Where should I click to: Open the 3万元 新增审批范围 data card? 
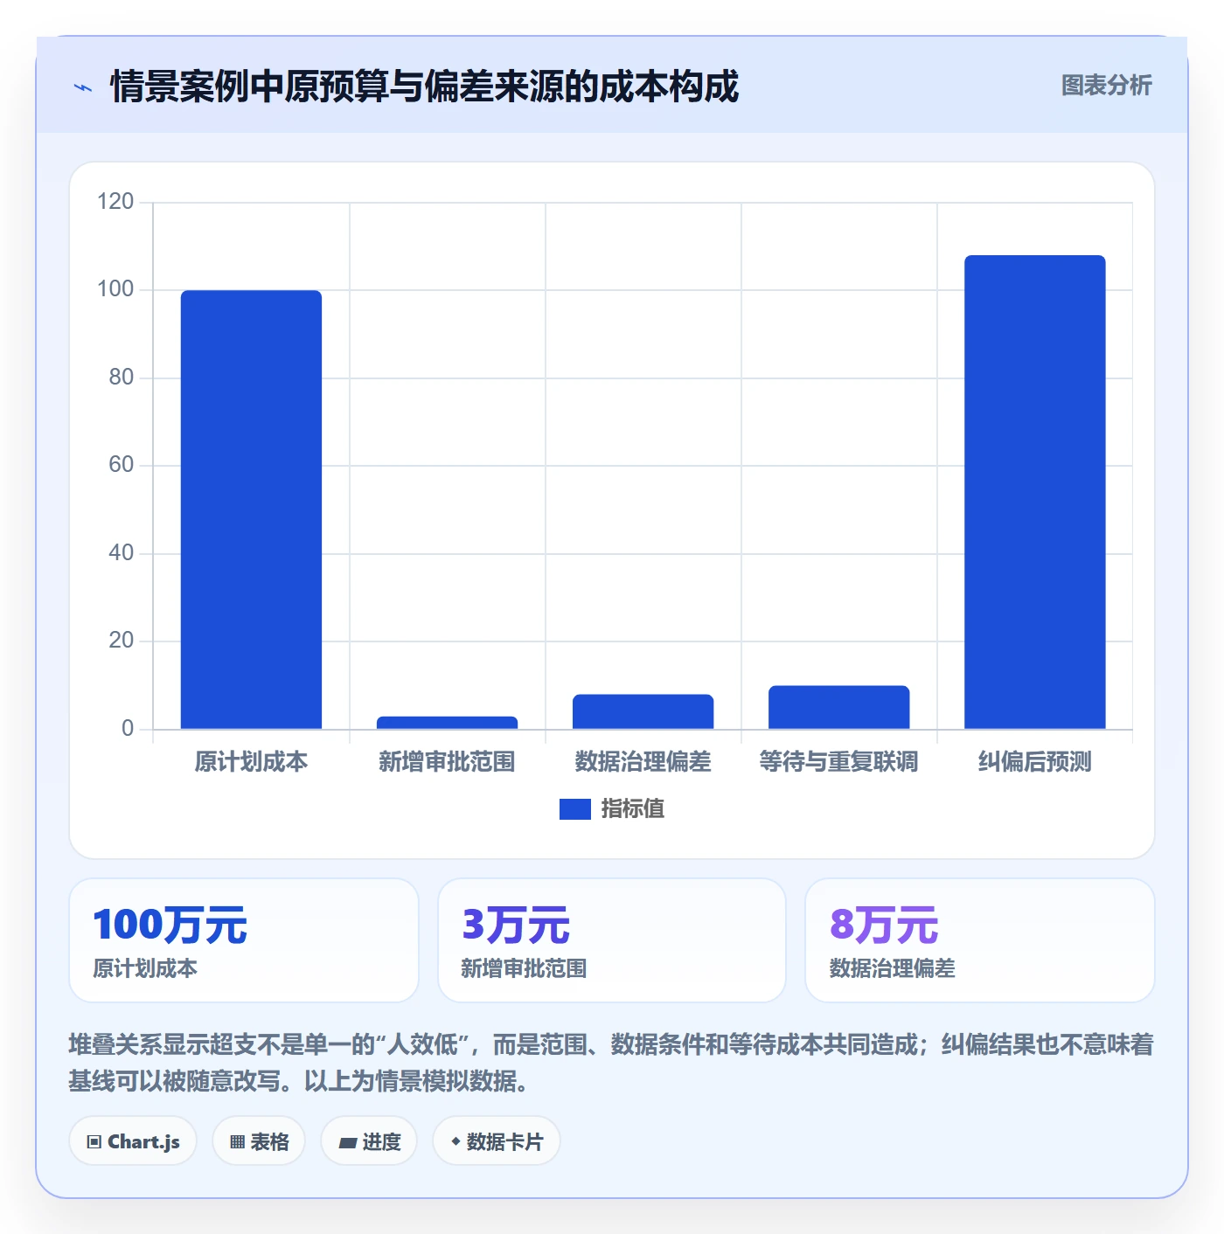tap(612, 940)
